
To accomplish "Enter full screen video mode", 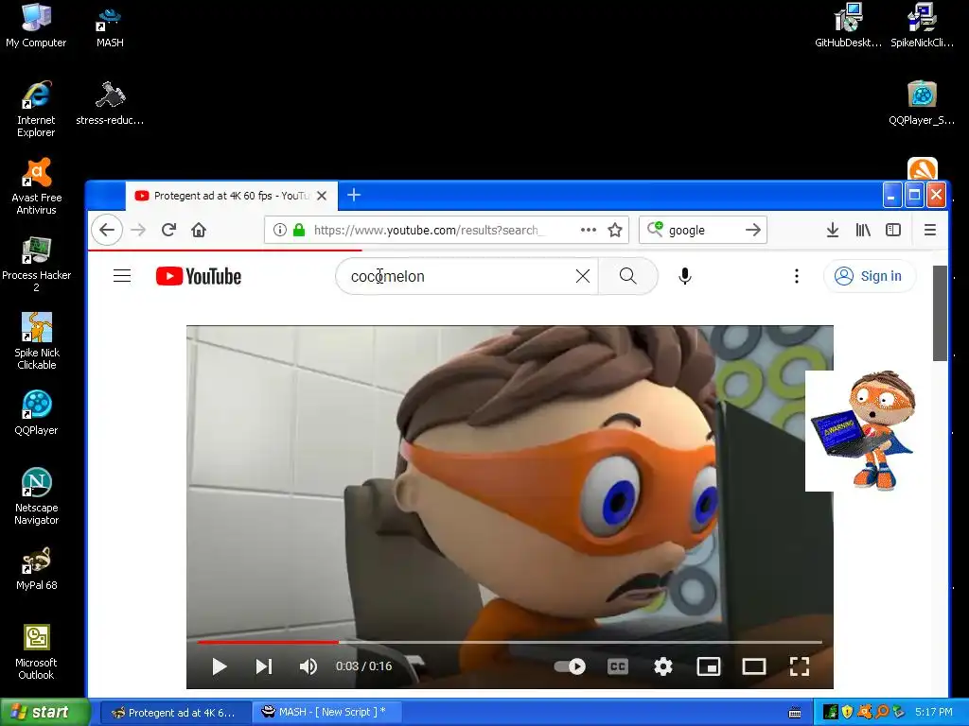I will (799, 666).
